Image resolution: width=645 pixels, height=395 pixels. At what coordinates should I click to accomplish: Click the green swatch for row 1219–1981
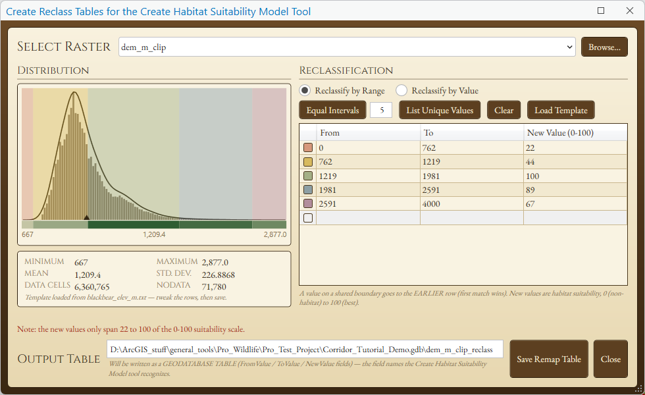click(x=308, y=176)
